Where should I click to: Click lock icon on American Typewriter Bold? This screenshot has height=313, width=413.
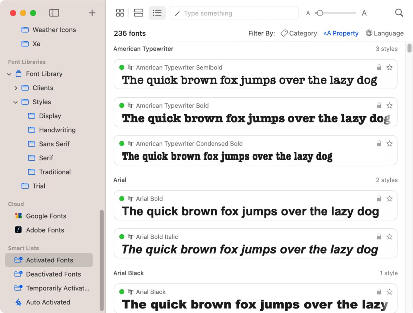point(379,105)
